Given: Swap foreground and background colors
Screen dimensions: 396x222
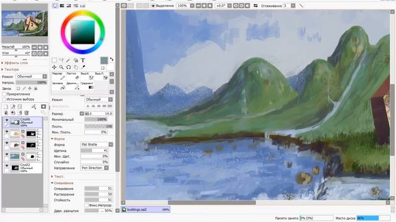Looking at the screenshot, I should pyautogui.click(x=111, y=59).
